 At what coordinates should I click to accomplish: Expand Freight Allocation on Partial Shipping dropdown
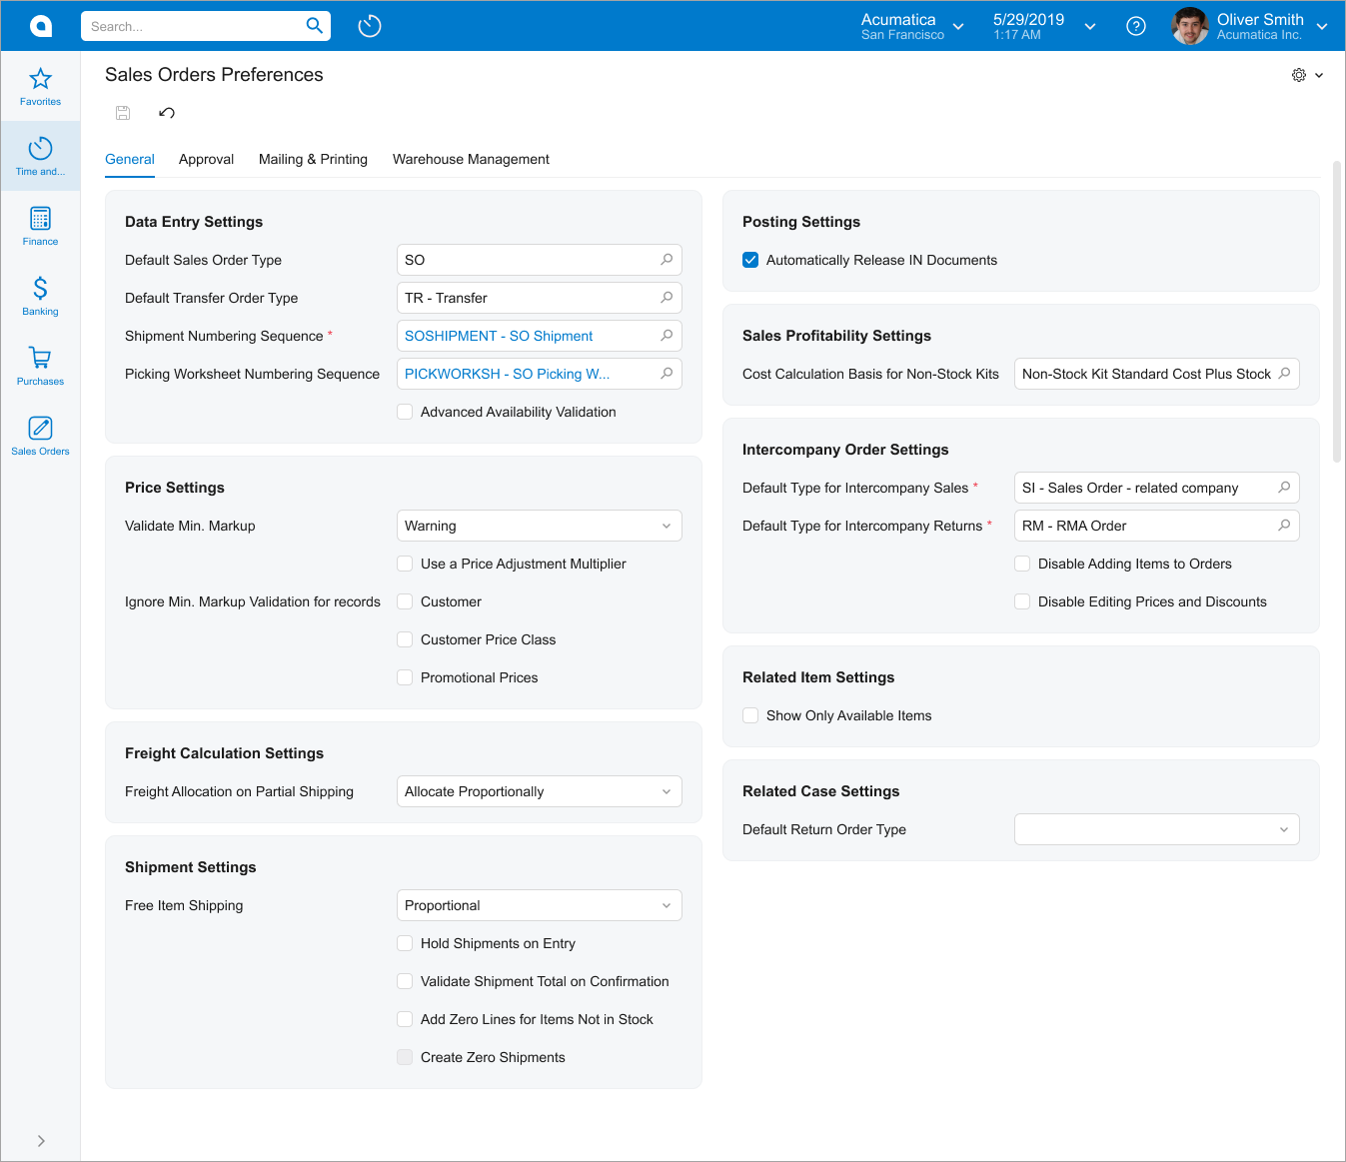point(539,791)
